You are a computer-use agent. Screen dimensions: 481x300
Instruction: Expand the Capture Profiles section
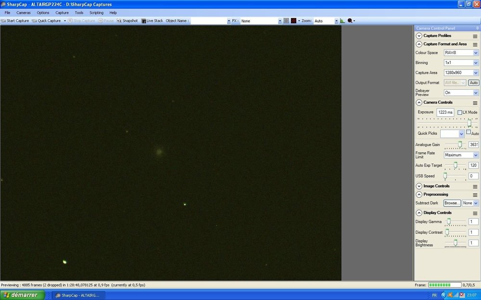tap(419, 36)
